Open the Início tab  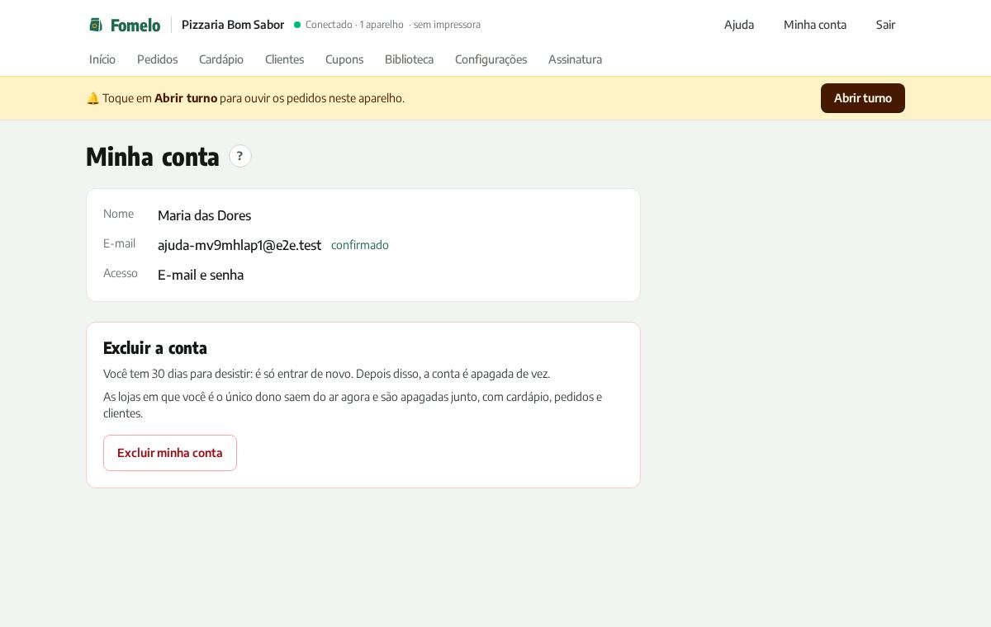(x=102, y=59)
